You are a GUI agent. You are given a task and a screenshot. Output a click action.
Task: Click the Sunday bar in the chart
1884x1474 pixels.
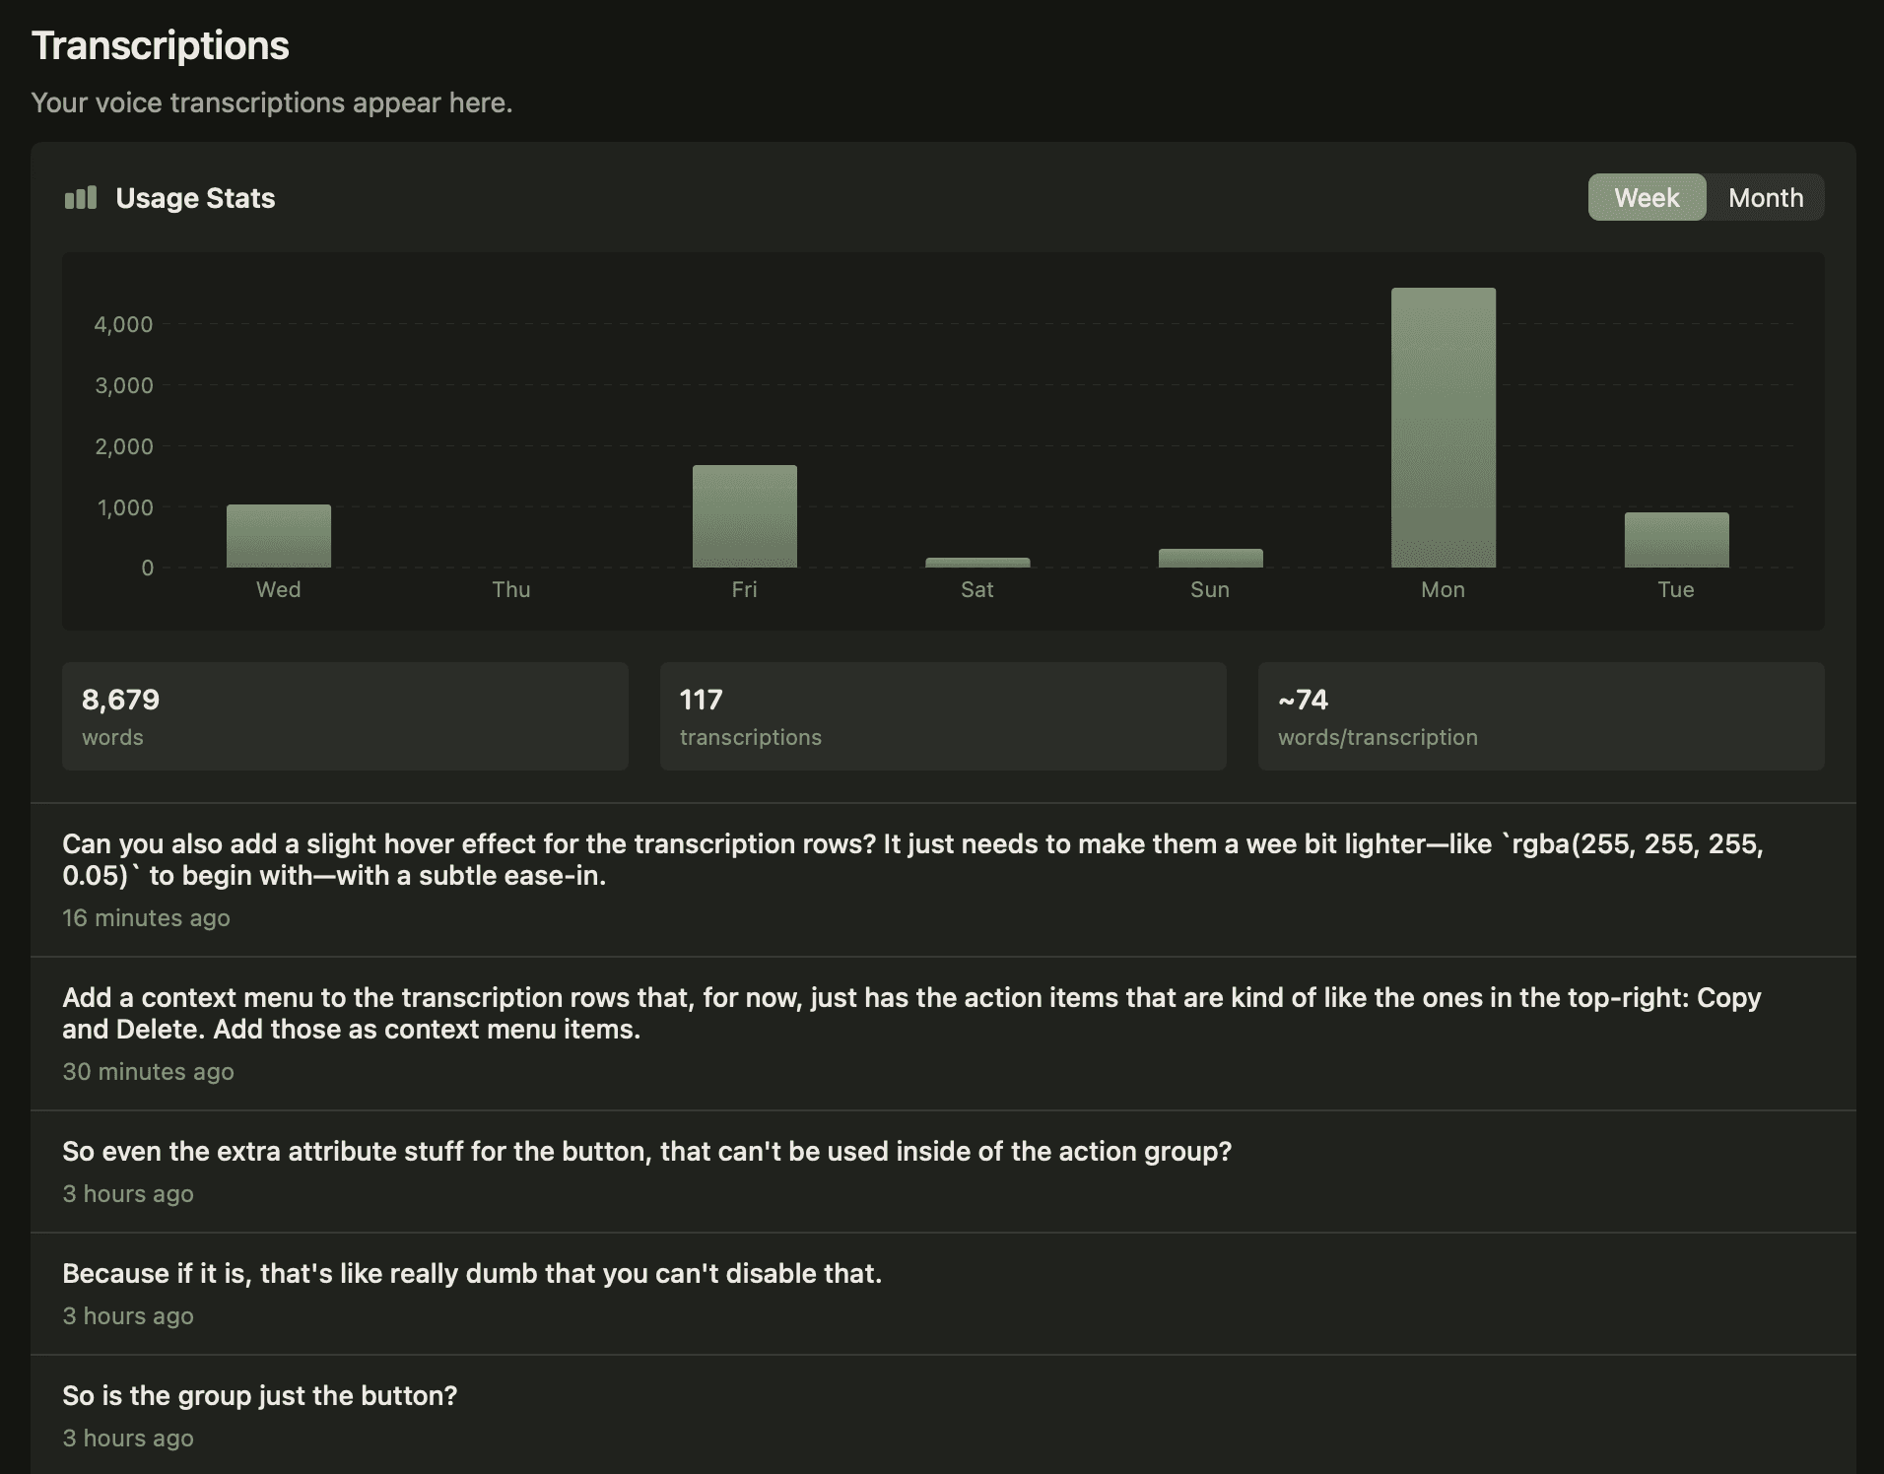tap(1210, 559)
